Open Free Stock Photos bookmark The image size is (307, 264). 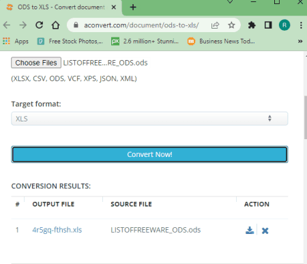(70, 42)
